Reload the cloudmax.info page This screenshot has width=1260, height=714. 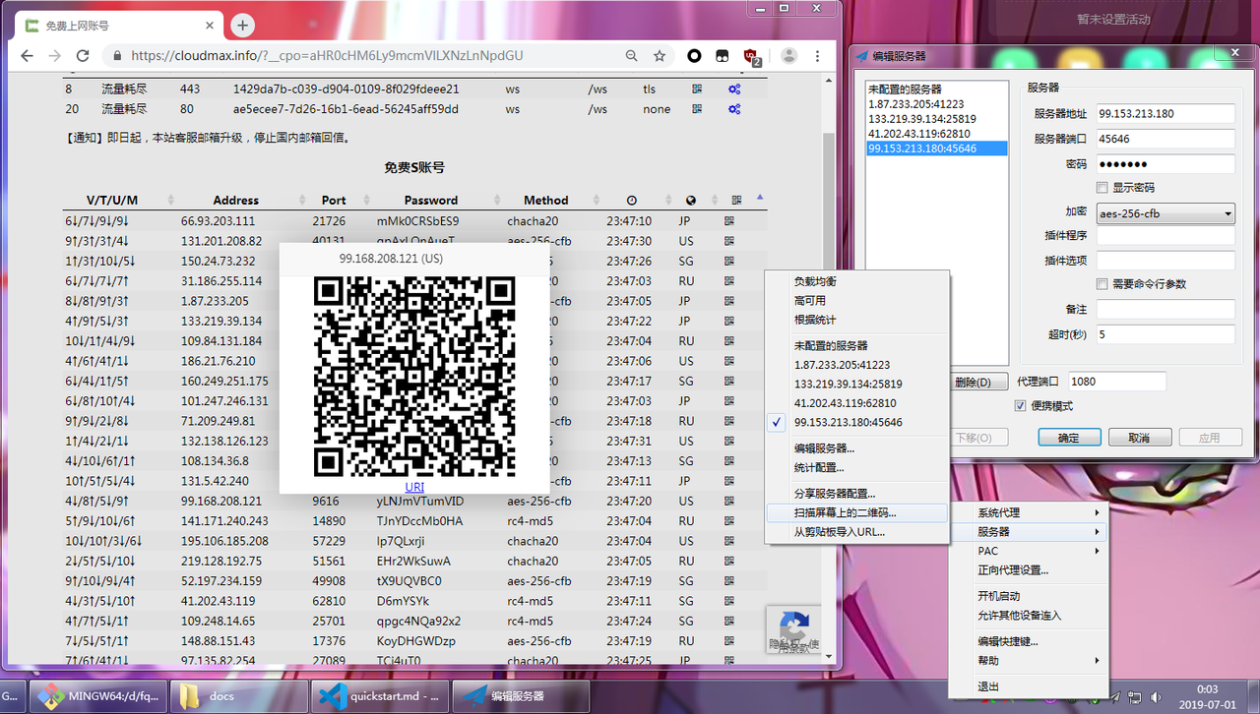click(x=84, y=56)
